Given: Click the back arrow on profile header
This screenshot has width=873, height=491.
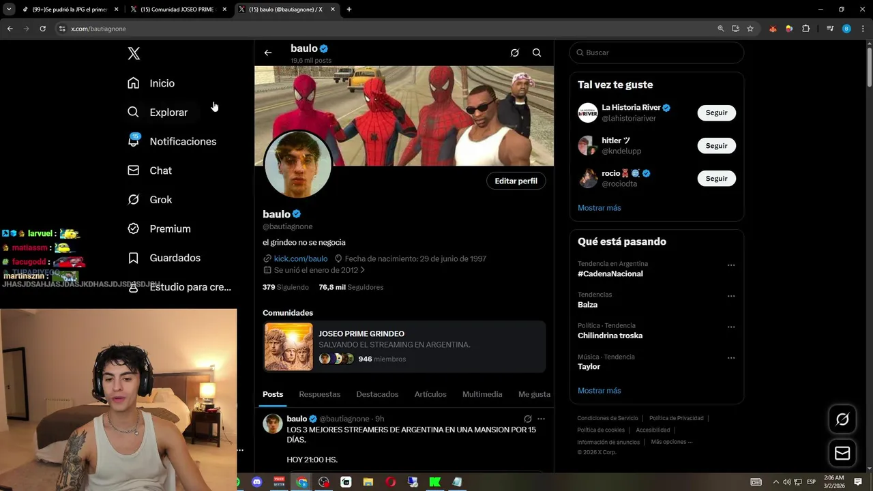Looking at the screenshot, I should (268, 53).
